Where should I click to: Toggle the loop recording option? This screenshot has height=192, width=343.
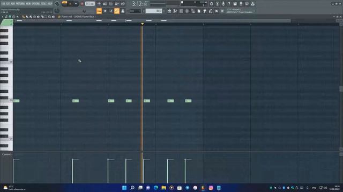click(123, 4)
